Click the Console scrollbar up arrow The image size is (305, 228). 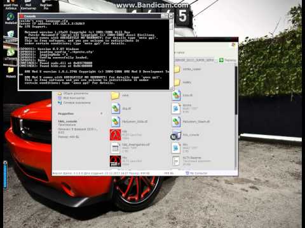[x=171, y=22]
